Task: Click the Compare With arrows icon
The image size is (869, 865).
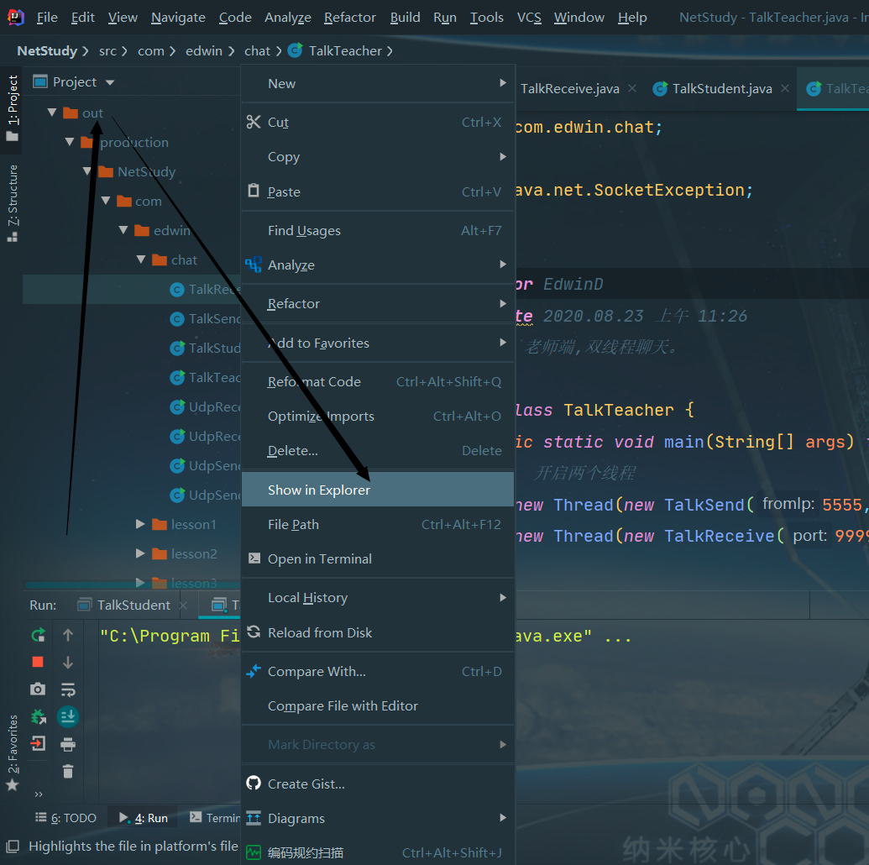Action: (254, 671)
